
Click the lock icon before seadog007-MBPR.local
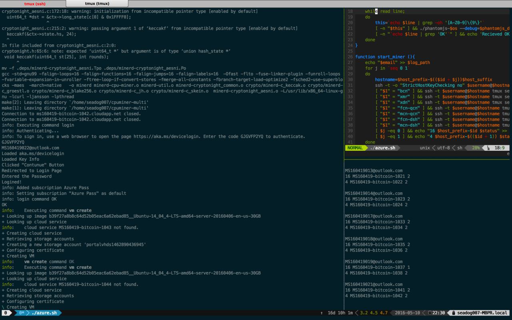[454, 313]
